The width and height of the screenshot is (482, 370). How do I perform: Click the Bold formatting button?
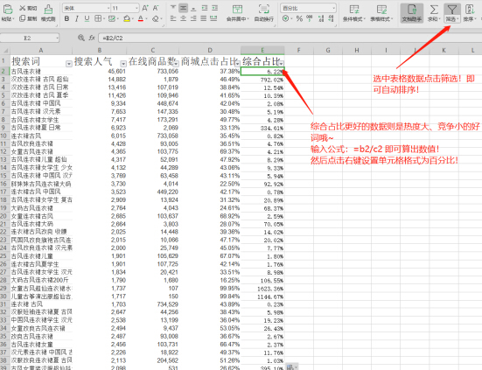click(66, 18)
